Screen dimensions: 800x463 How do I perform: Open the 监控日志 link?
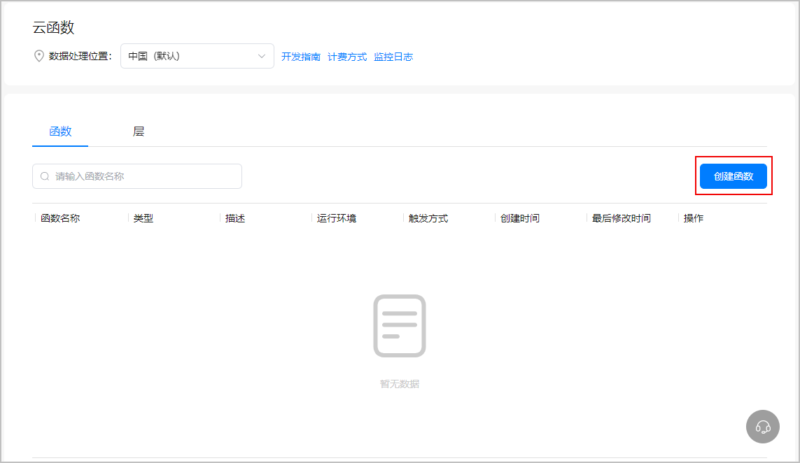(393, 57)
